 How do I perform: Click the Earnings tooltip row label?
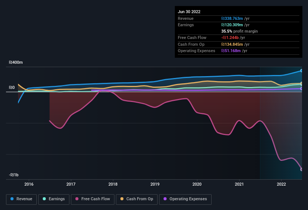click(186, 25)
